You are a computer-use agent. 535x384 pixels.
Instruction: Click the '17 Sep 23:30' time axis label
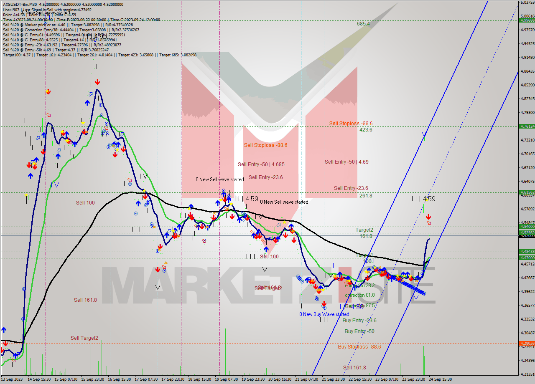click(174, 379)
